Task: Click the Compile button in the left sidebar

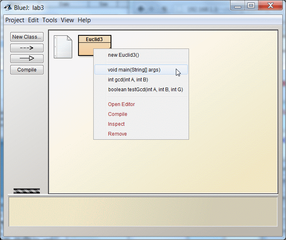Action: pos(27,70)
